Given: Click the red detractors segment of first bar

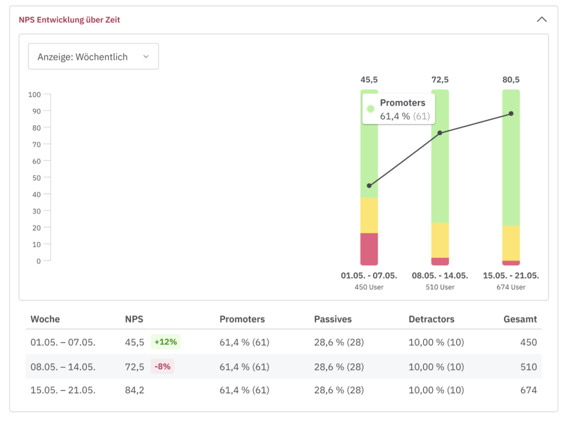Looking at the screenshot, I should 369,249.
